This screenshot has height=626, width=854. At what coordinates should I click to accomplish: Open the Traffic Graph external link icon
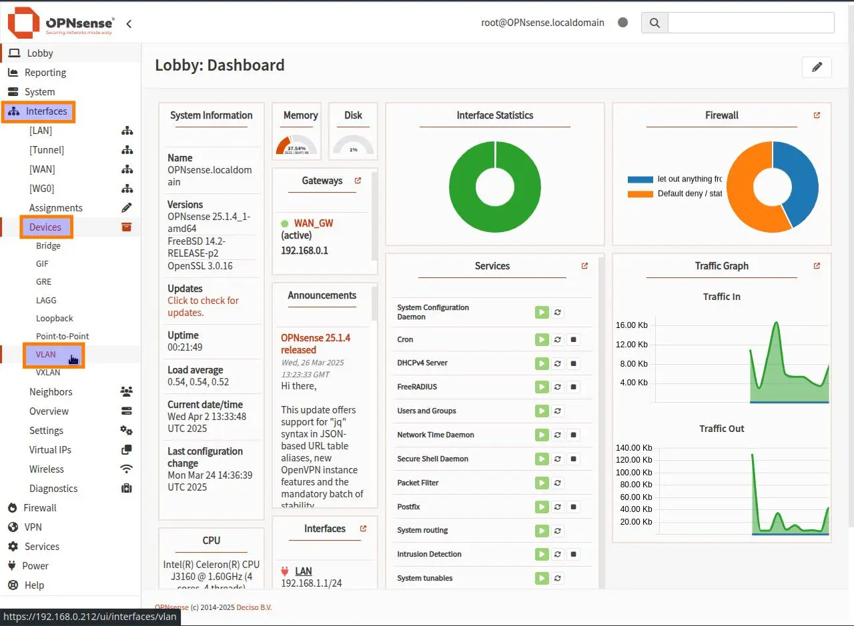[817, 266]
